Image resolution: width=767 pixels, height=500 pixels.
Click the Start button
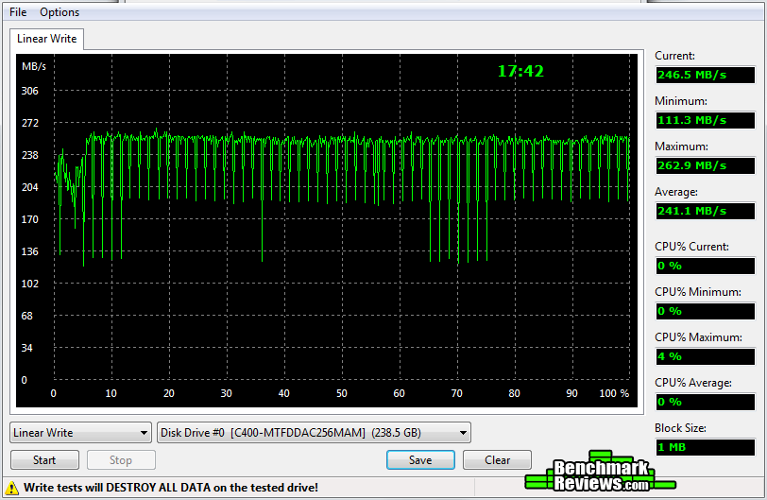44,460
